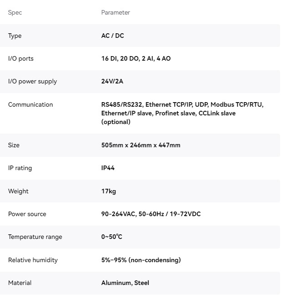Click the "(optional)" text in Communication row

point(116,122)
